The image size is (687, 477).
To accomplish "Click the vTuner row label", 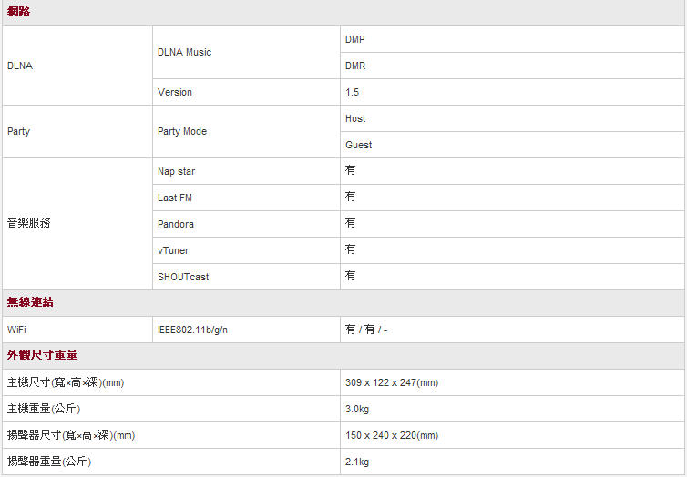I will [173, 250].
